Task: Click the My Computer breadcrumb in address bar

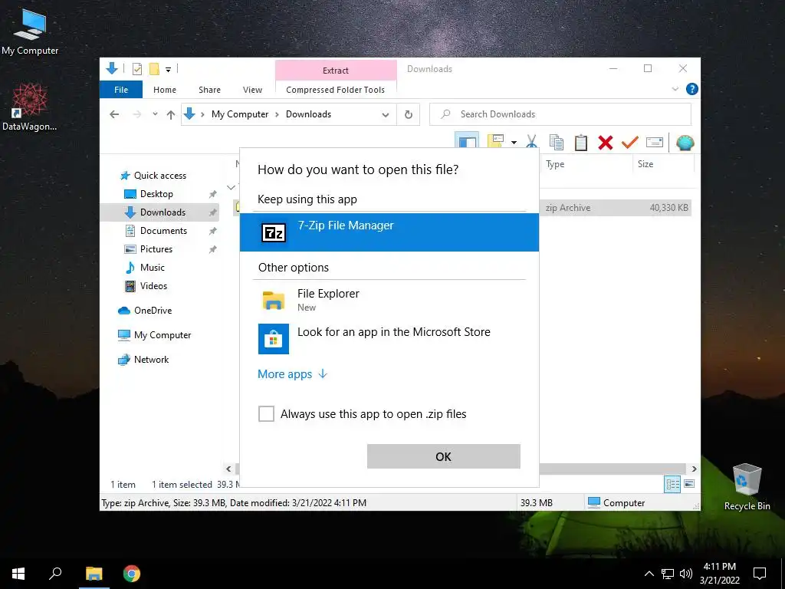Action: coord(240,114)
